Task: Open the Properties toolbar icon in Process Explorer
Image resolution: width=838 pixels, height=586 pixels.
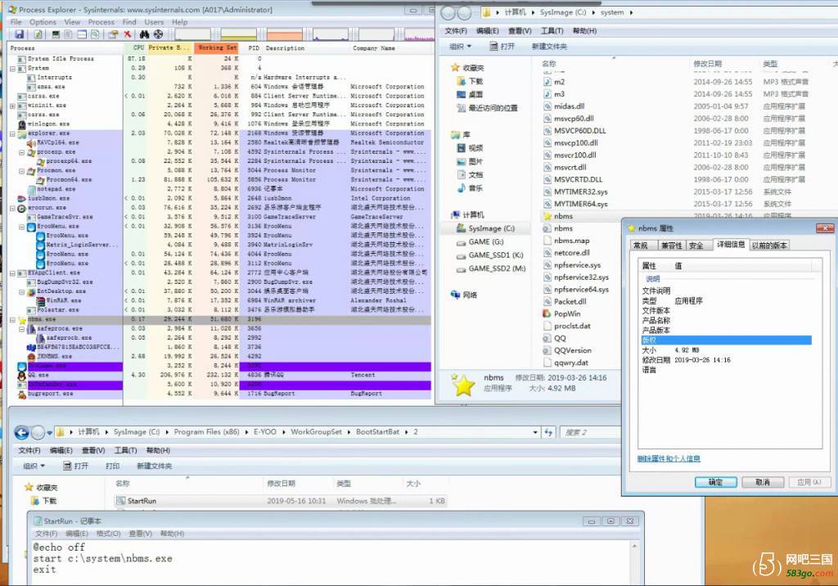Action: (113, 34)
